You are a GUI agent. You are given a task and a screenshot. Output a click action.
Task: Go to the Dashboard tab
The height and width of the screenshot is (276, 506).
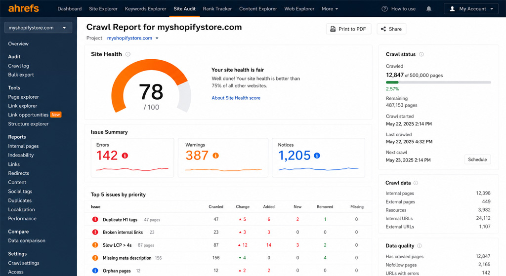point(69,9)
